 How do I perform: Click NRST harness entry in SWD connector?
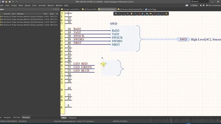116,44
